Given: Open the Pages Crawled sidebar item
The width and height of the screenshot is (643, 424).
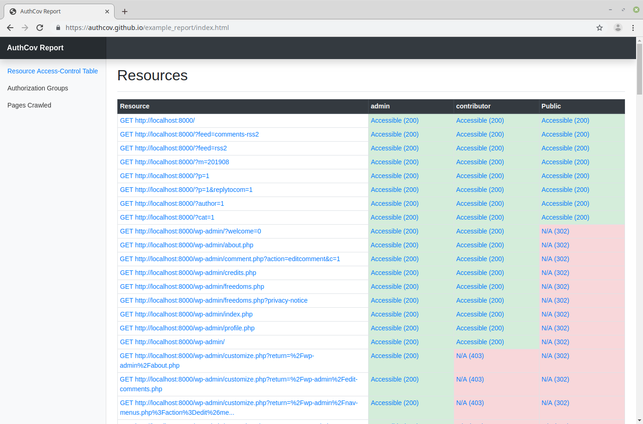Looking at the screenshot, I should tap(30, 105).
